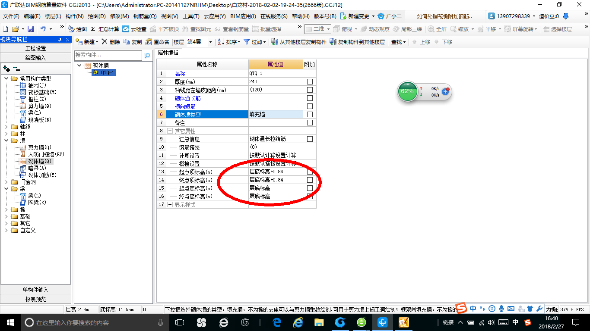The image size is (590, 331).
Task: Click 从其他楼层复制构件 icon
Action: coord(275,42)
